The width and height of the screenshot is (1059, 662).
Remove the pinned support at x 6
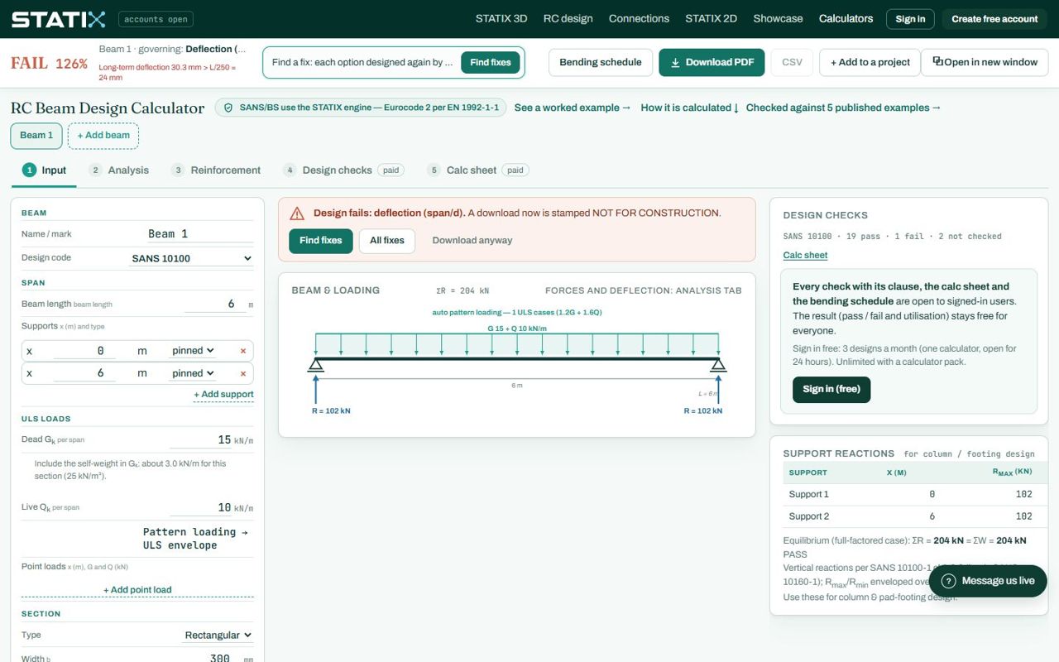click(243, 373)
